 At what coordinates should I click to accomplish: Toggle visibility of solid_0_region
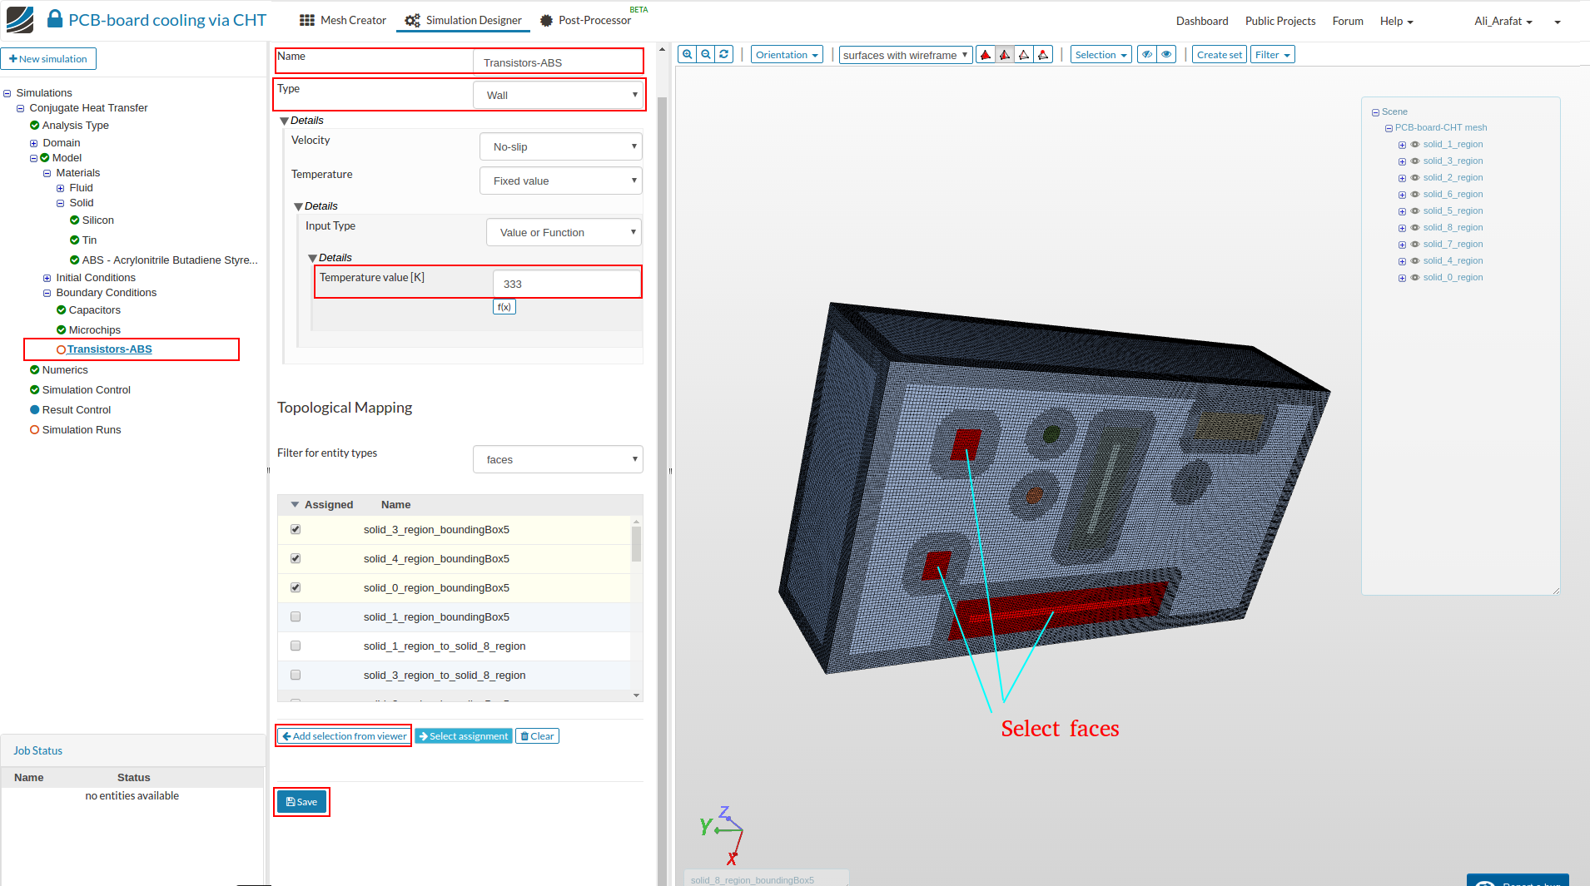(x=1415, y=278)
